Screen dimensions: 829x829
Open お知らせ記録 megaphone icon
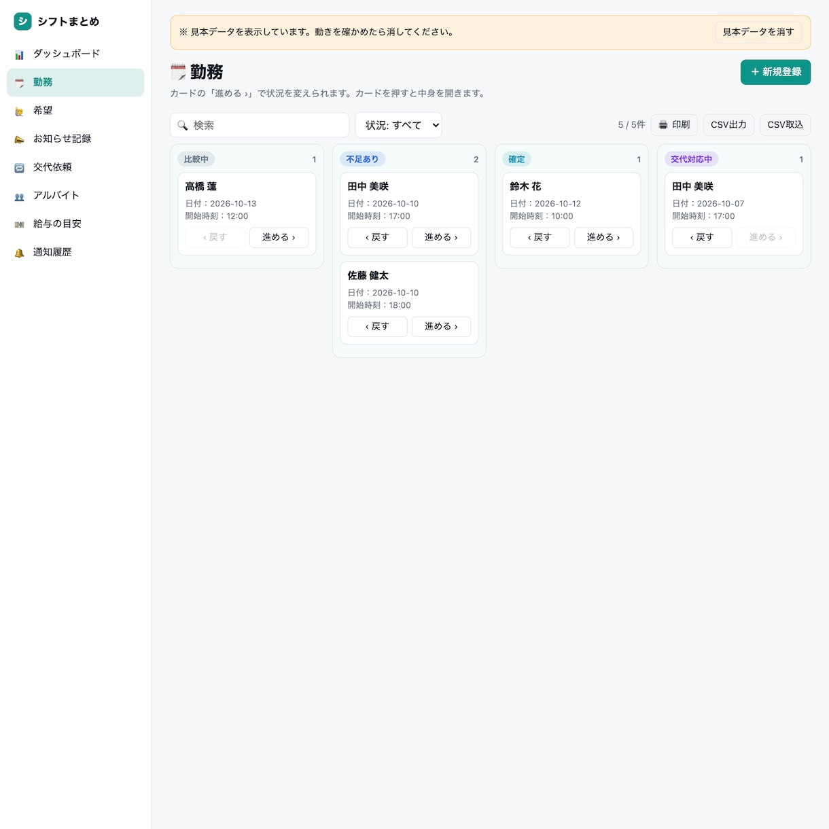pos(20,139)
